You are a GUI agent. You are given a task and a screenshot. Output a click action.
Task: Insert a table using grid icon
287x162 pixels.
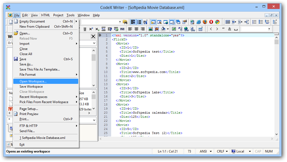[x=228, y=22]
